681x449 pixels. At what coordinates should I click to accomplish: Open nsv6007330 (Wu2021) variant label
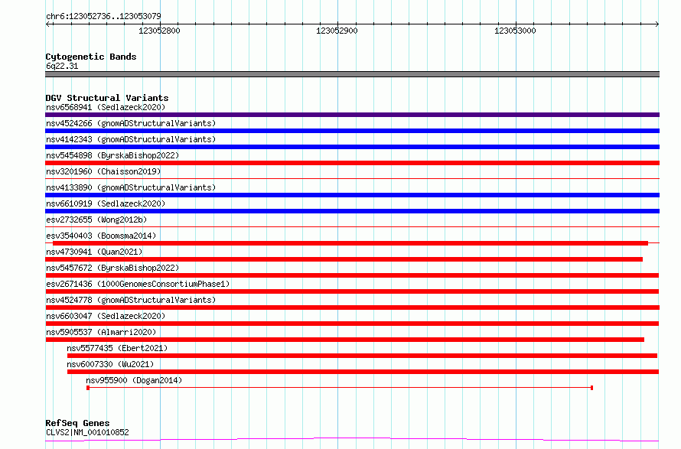tap(110, 364)
